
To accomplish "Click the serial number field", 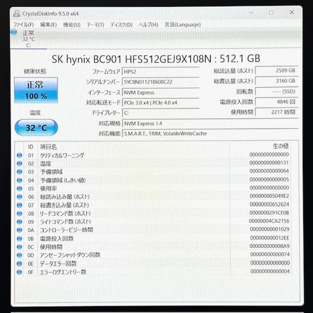I will click(160, 82).
